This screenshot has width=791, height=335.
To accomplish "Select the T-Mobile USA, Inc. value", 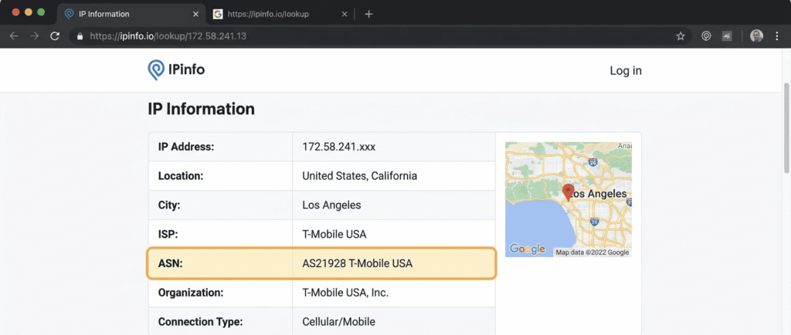I will pos(345,293).
